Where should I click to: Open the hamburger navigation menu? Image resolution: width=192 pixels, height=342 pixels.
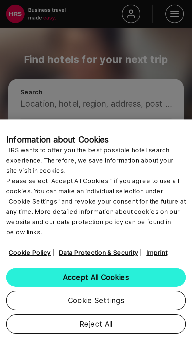[x=175, y=14]
